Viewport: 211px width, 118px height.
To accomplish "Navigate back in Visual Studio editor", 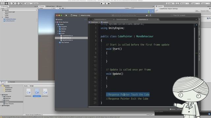I will point(89,20).
